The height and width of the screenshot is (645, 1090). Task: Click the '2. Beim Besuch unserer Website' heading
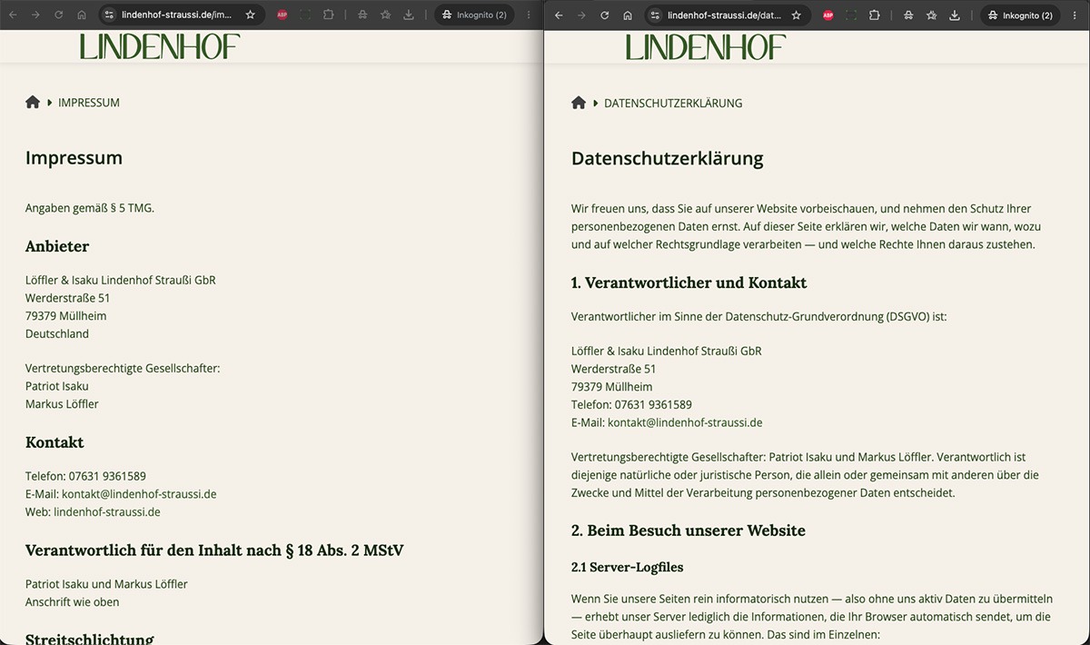pos(689,531)
